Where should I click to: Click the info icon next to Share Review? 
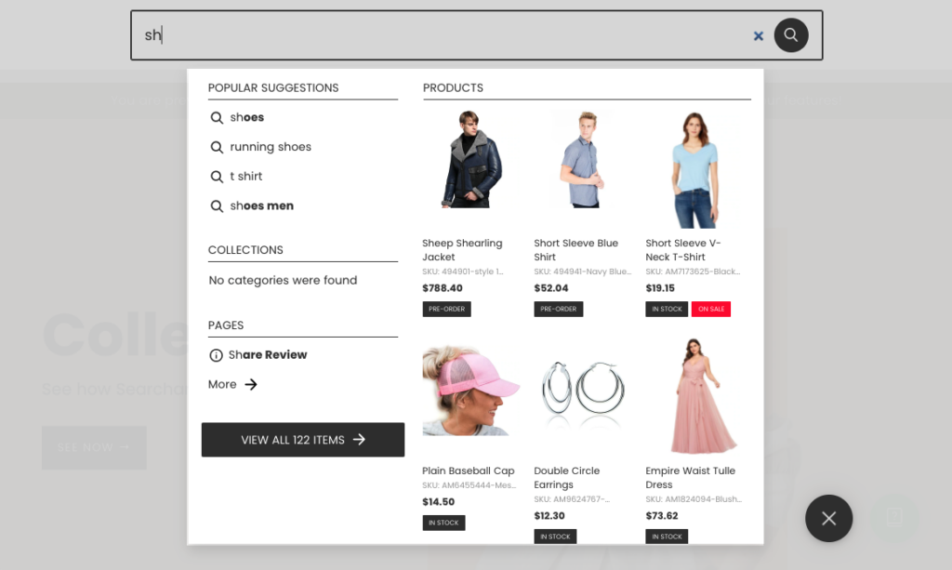coord(216,354)
